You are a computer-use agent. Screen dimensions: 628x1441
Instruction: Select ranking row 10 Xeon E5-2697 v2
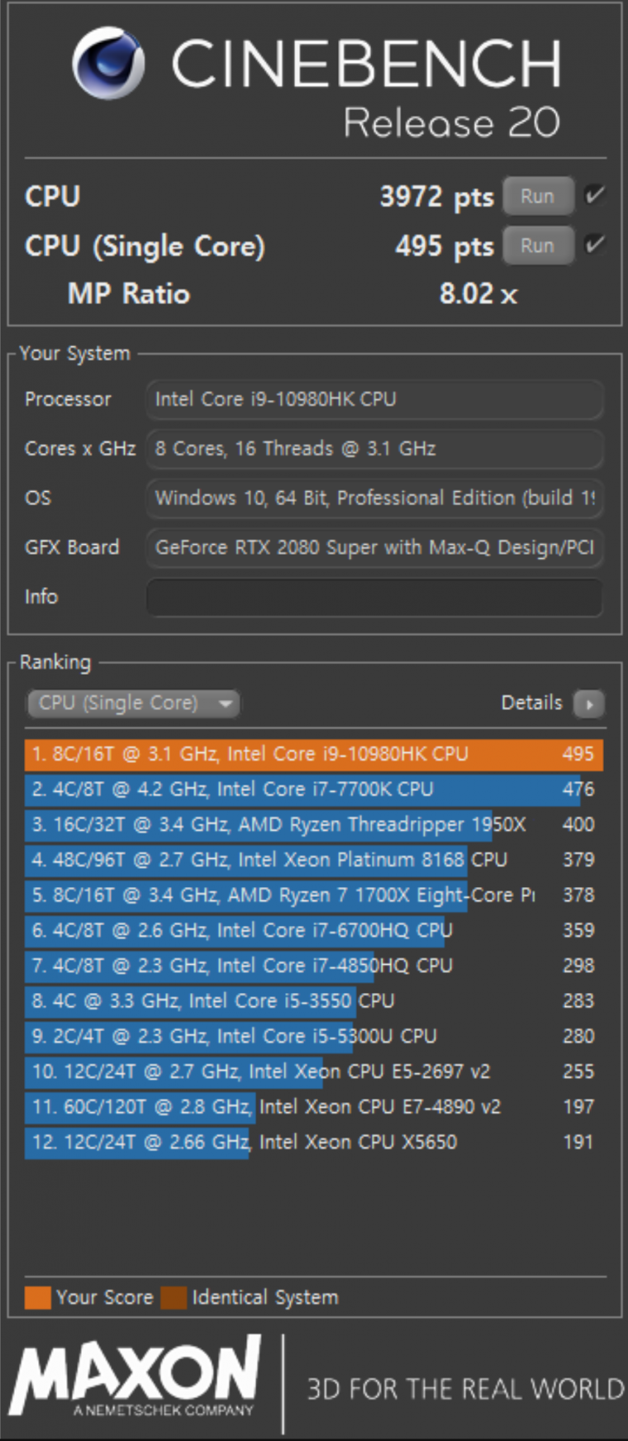pos(314,1072)
